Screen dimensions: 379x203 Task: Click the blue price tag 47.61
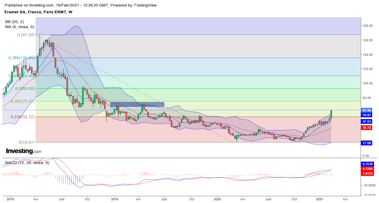pos(367,121)
